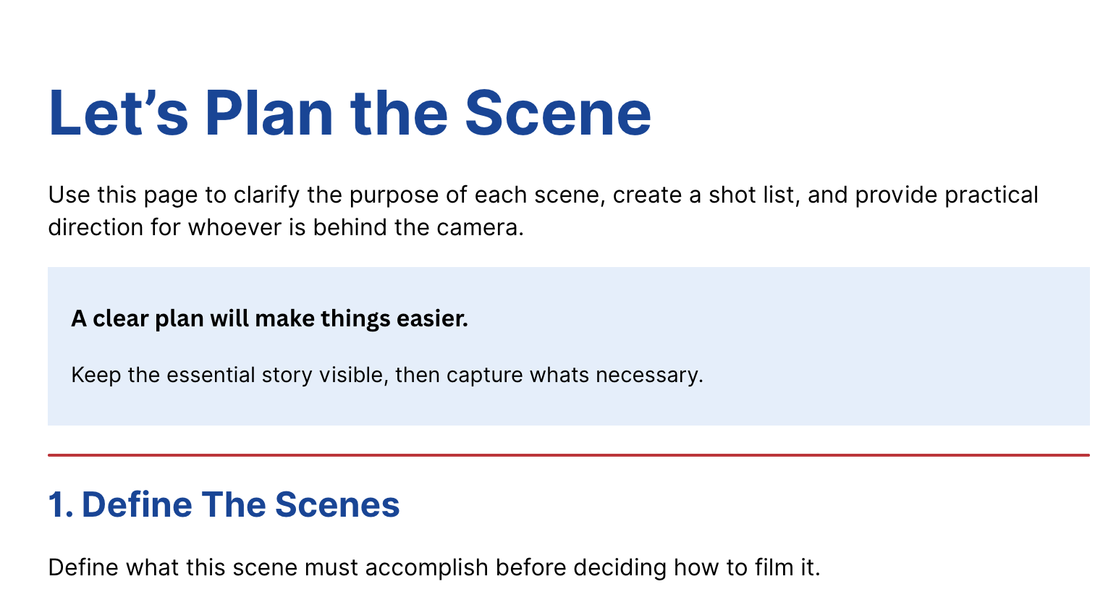Click the red horizontal divider line

click(569, 455)
